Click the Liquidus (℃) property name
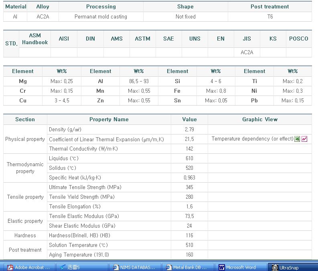The width and height of the screenshot is (318, 271). point(63,158)
